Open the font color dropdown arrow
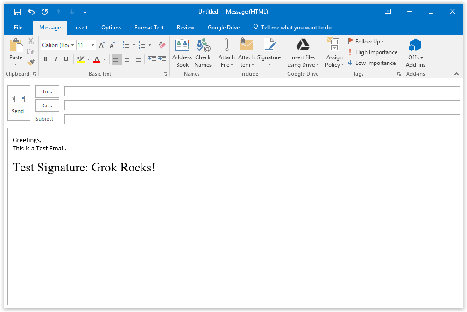Image resolution: width=467 pixels, height=312 pixels. [104, 60]
